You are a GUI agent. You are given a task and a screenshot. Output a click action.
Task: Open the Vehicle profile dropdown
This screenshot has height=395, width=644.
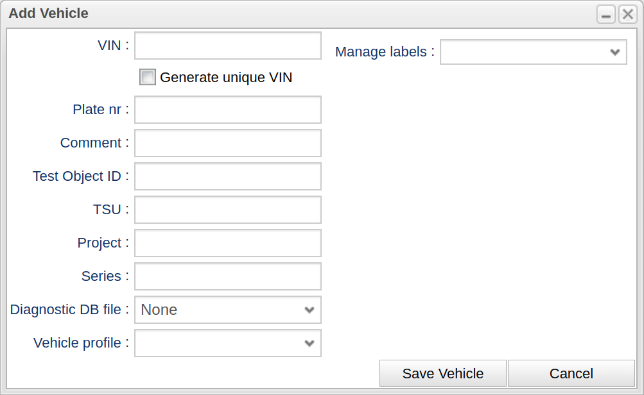[227, 343]
